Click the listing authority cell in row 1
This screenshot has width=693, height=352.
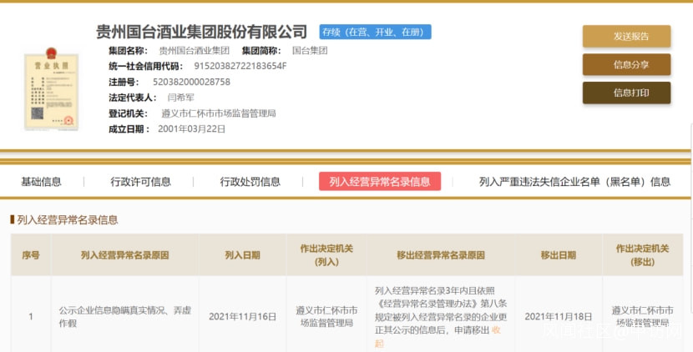pyautogui.click(x=326, y=317)
